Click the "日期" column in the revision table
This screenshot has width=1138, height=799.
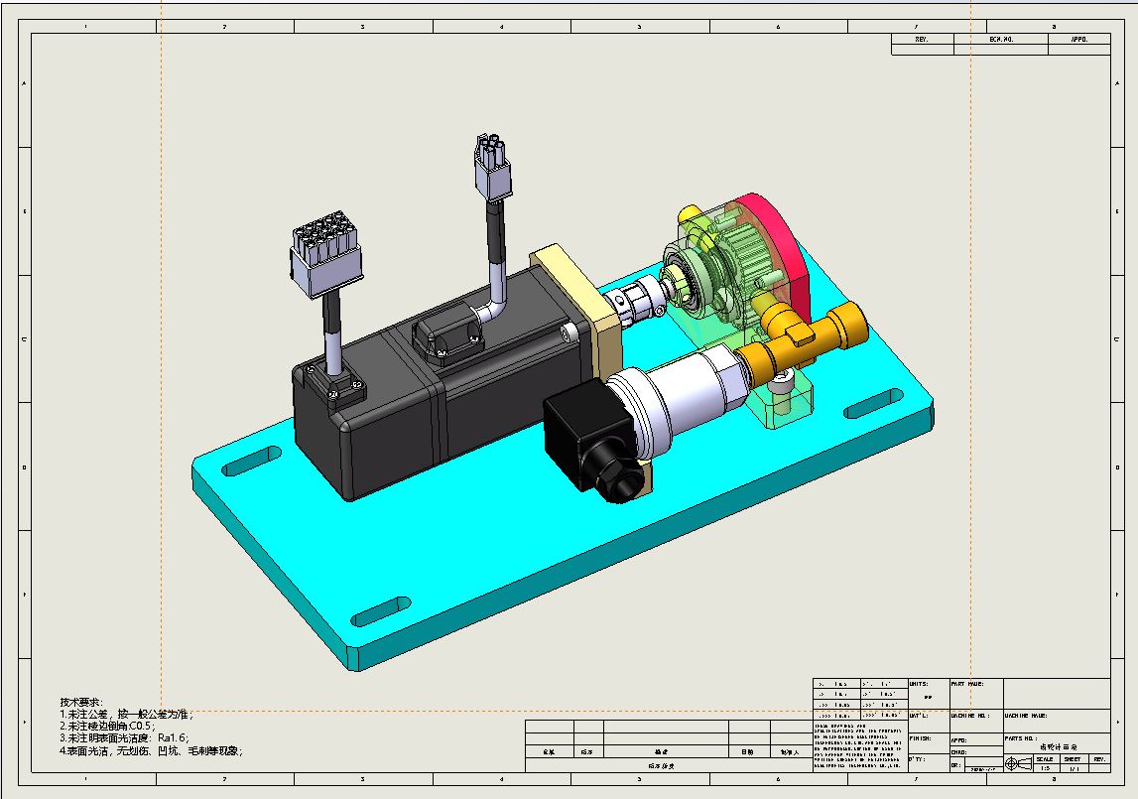(747, 751)
